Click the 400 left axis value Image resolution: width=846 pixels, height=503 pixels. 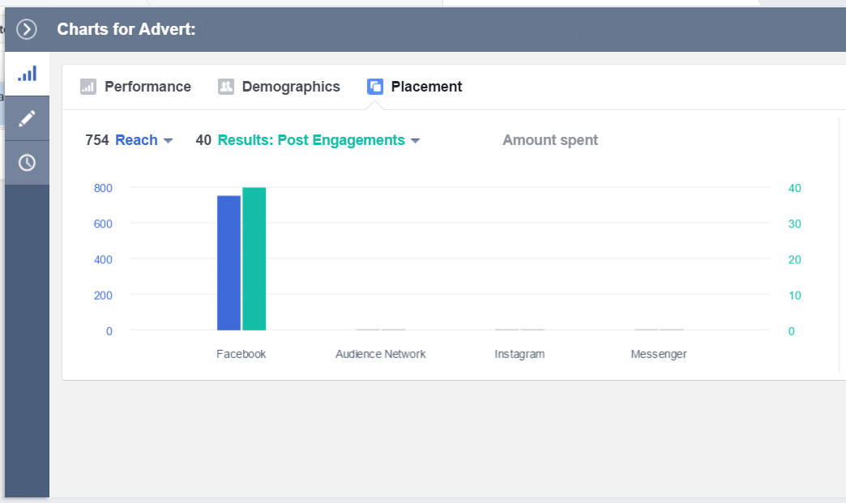pyautogui.click(x=103, y=260)
